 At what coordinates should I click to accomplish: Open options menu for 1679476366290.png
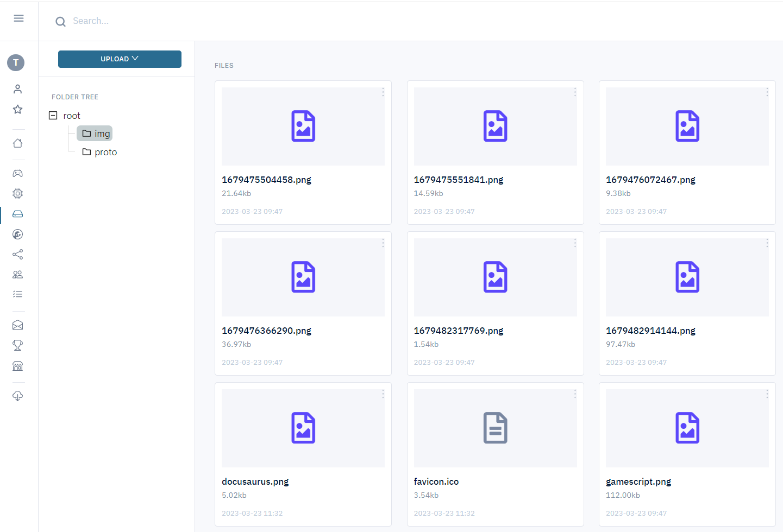(x=383, y=243)
